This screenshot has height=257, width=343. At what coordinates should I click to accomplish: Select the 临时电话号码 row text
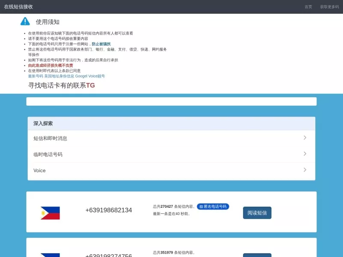pyautogui.click(x=48, y=155)
